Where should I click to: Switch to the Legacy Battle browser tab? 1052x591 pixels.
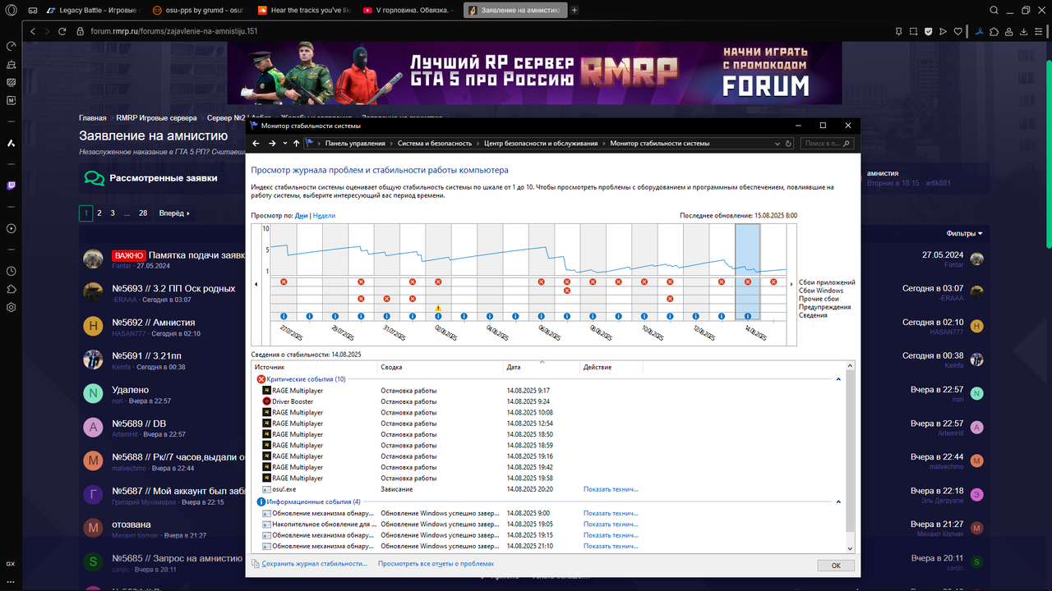tap(92, 10)
